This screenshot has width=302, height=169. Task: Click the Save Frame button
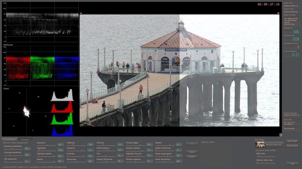point(292,146)
